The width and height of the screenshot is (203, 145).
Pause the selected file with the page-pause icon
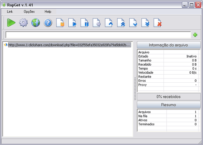84,23
